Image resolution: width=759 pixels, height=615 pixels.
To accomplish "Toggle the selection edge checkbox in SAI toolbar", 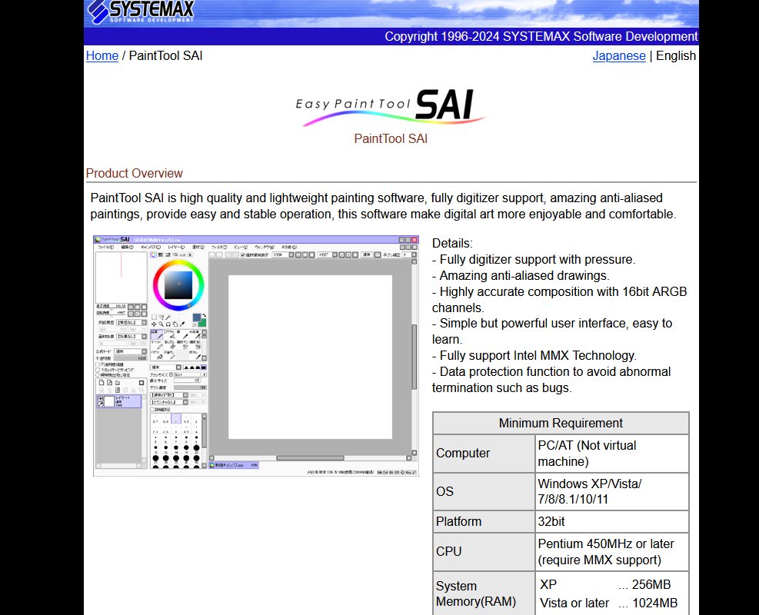I will [242, 255].
